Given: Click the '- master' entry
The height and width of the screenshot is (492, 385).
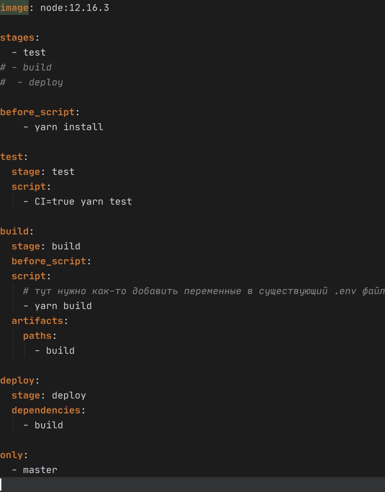Looking at the screenshot, I should [x=35, y=470].
